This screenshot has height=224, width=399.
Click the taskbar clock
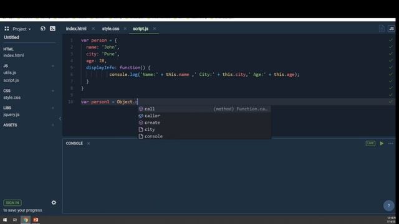[x=391, y=220]
